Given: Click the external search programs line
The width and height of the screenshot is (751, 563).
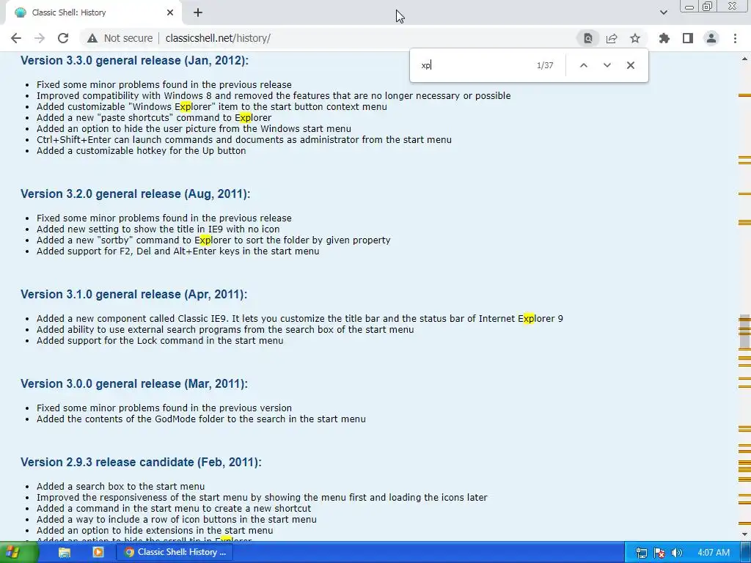Looking at the screenshot, I should 225,329.
